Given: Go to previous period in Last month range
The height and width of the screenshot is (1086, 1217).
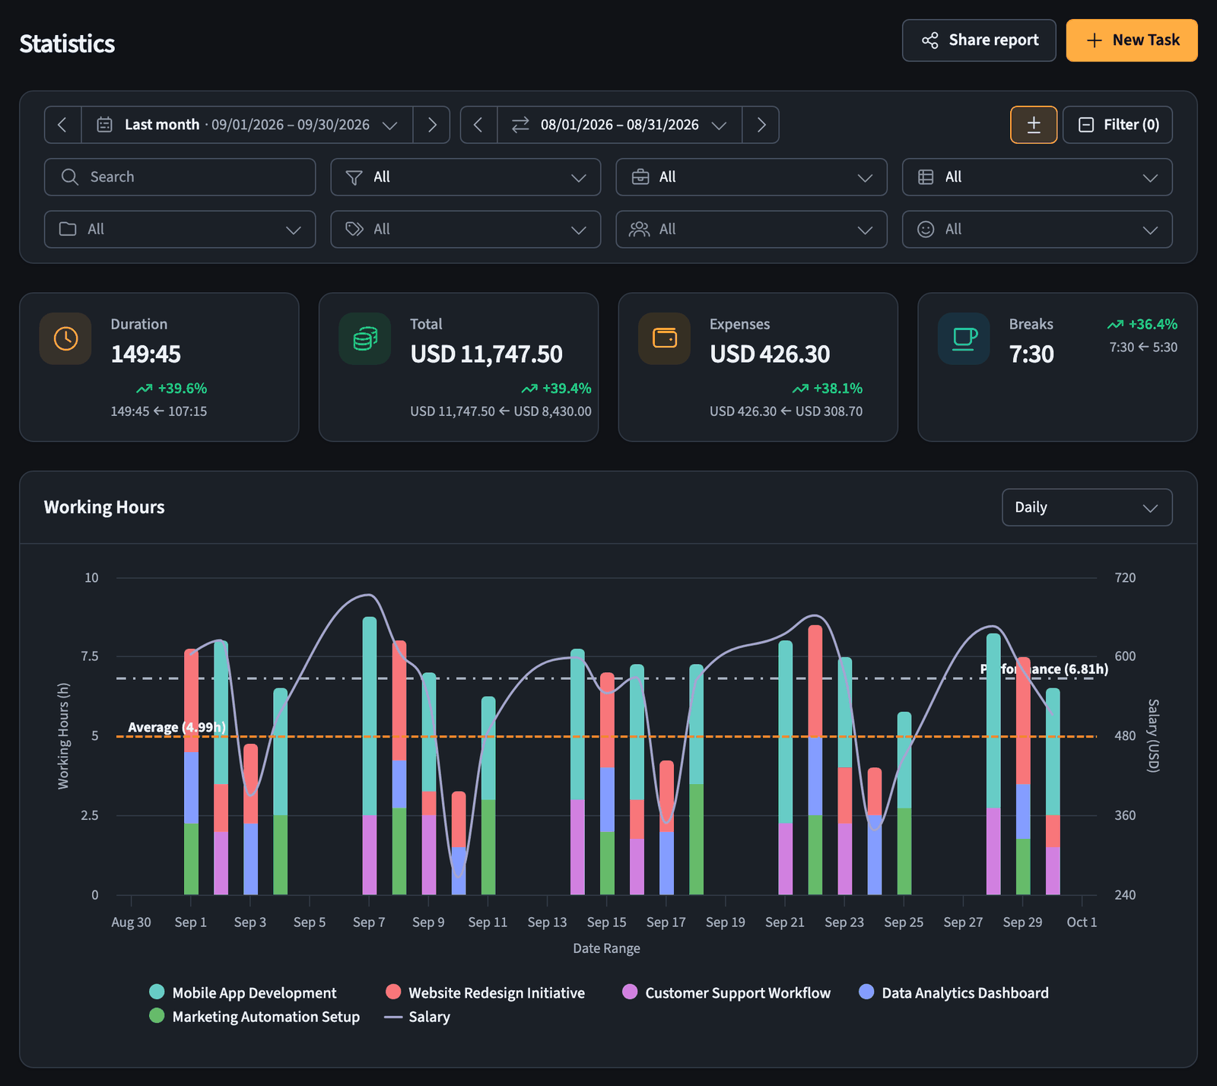Looking at the screenshot, I should click(63, 125).
